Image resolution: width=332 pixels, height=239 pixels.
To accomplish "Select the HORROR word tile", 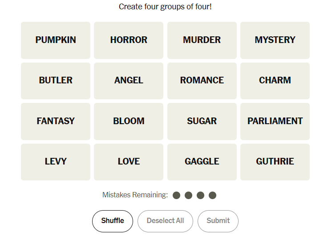I will tap(129, 40).
